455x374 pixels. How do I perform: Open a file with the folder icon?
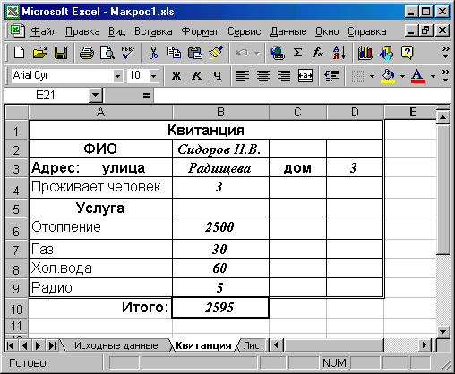pyautogui.click(x=40, y=53)
